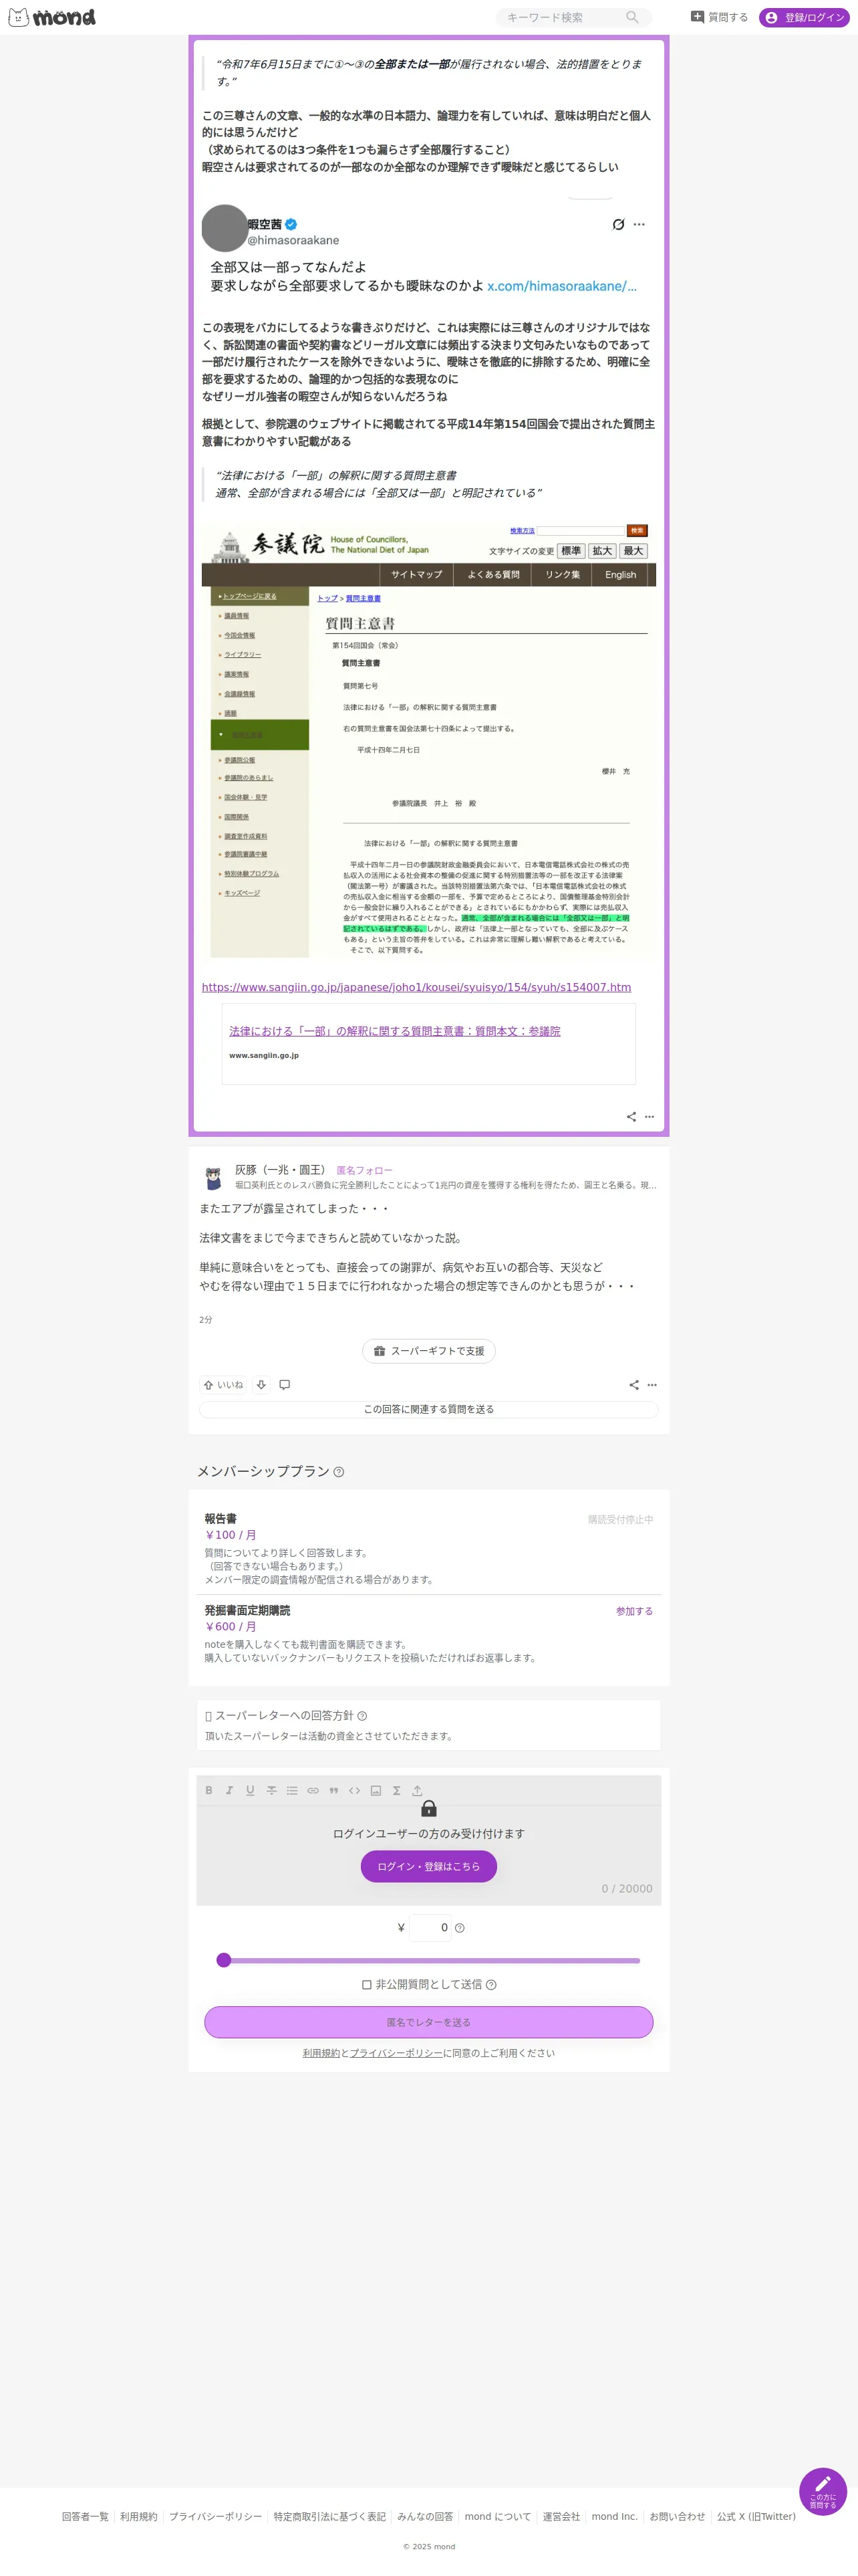
Task: Open 灰豚 answerer avatar
Action: click(x=212, y=1178)
